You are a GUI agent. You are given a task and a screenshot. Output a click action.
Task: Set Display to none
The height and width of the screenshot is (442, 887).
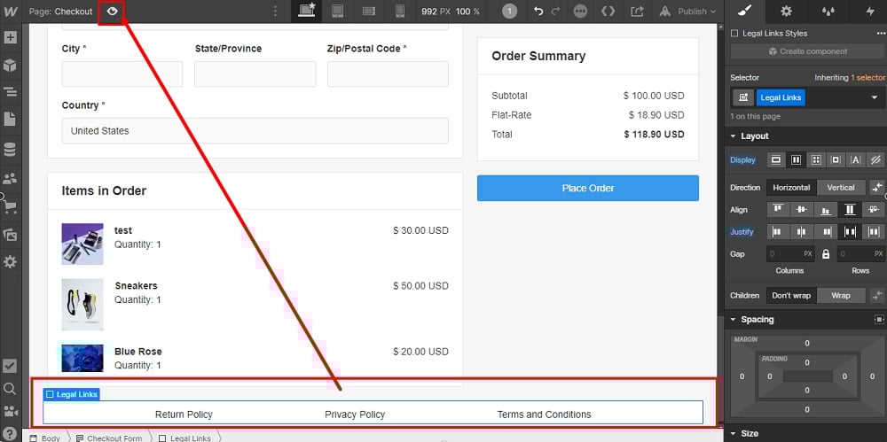click(x=875, y=160)
